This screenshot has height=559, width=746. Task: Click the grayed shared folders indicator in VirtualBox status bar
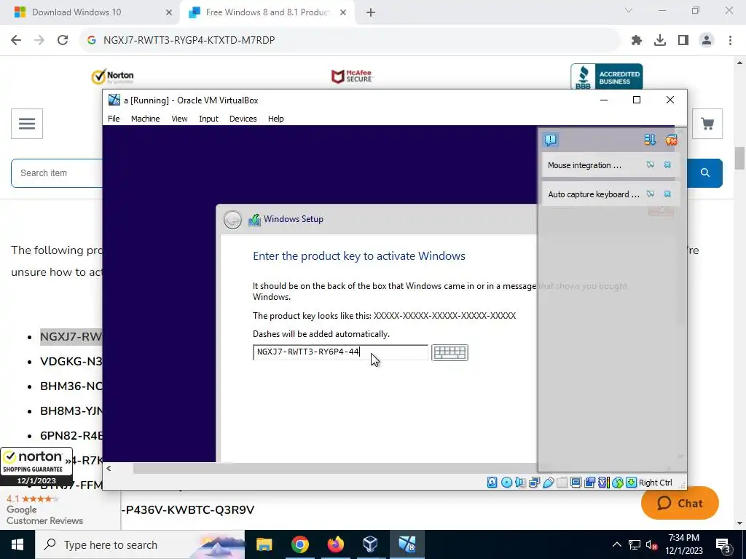point(562,483)
